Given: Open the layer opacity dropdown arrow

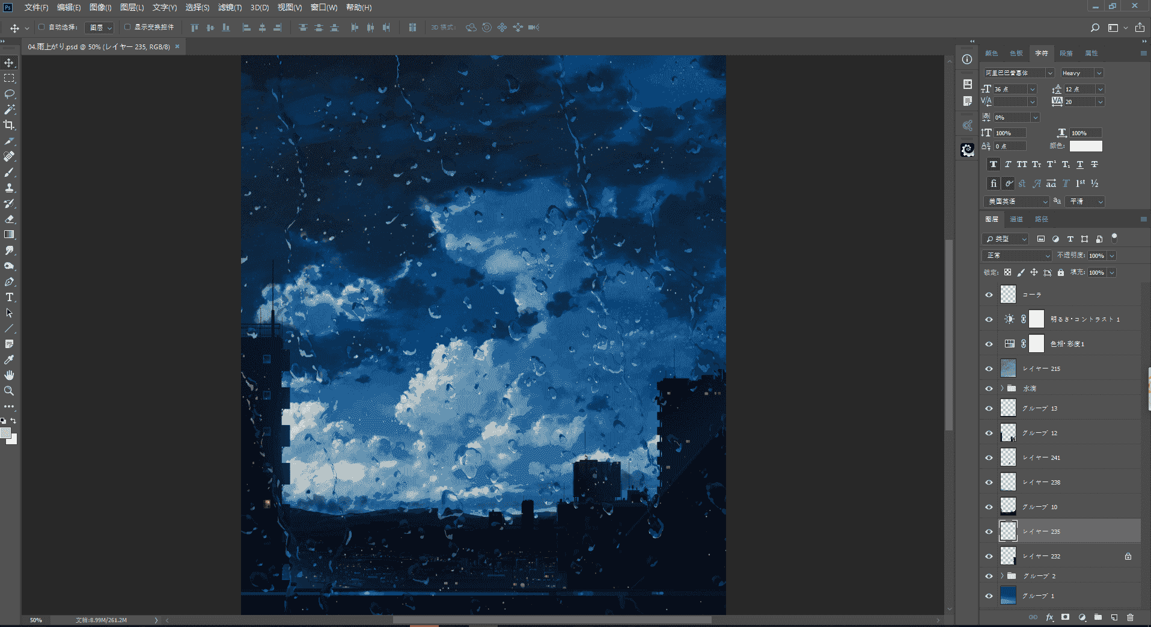Looking at the screenshot, I should click(1112, 255).
